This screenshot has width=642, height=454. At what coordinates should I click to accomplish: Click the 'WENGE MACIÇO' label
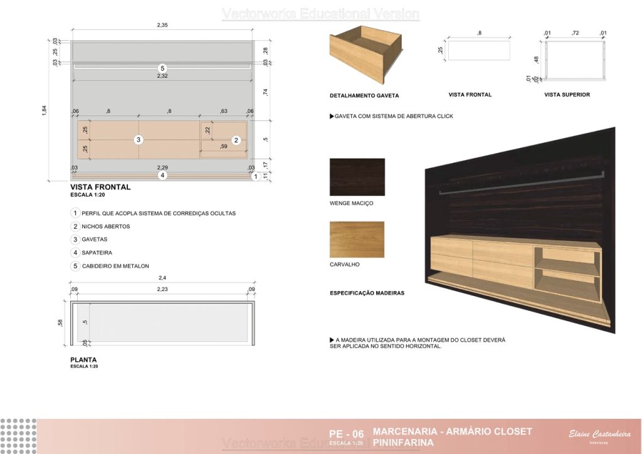[x=351, y=203]
